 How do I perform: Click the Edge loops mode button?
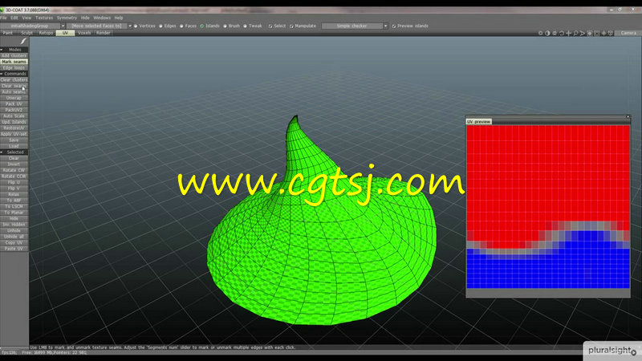point(14,67)
